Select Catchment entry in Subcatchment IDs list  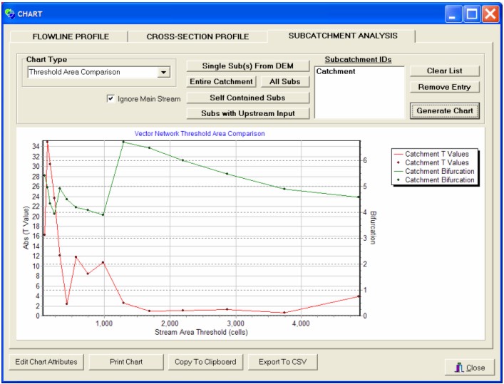coord(336,72)
